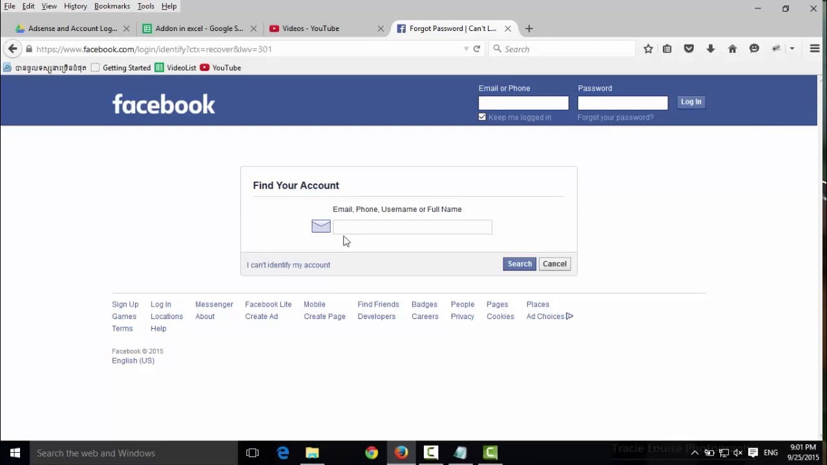The image size is (827, 465).
Task: Click the Firefox back arrow button
Action: coord(12,49)
